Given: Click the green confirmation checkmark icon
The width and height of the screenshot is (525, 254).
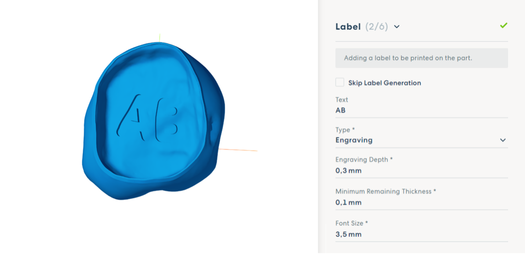Looking at the screenshot, I should pos(503,25).
